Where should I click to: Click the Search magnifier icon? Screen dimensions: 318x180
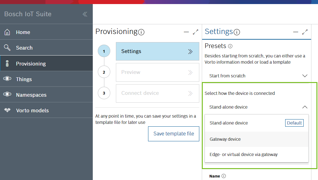pyautogui.click(x=7, y=48)
